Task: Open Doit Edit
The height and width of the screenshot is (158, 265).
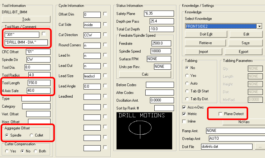Action: point(206,34)
